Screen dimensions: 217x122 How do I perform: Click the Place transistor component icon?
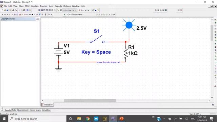(10, 15)
